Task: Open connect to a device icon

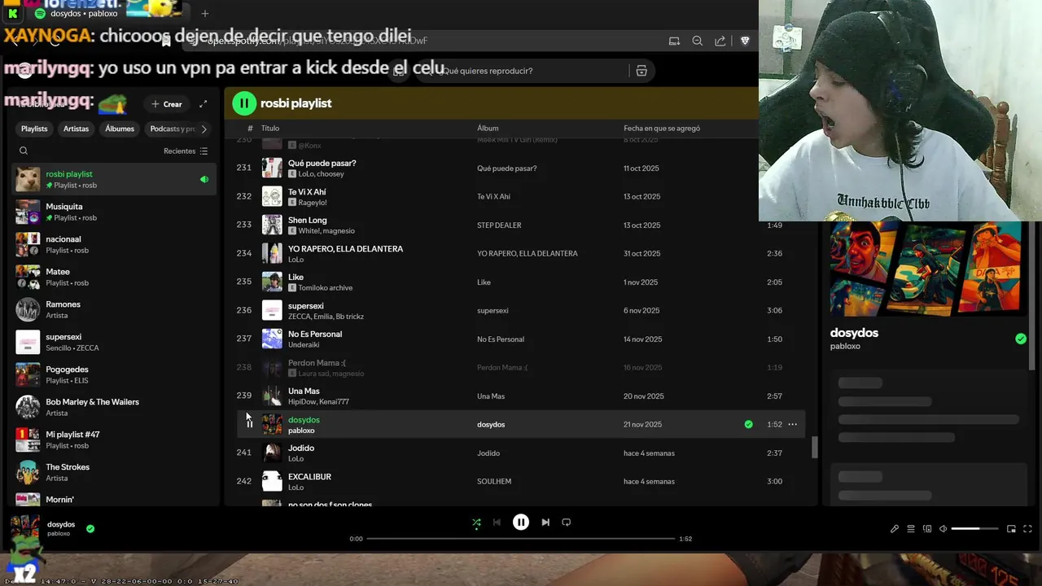Action: pos(927,529)
